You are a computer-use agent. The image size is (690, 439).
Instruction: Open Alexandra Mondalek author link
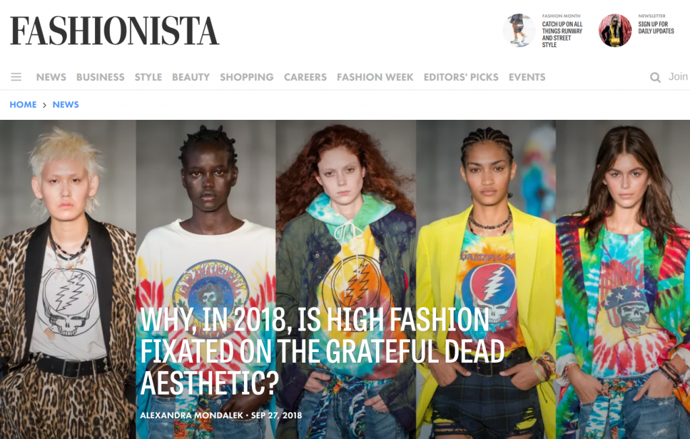point(191,415)
